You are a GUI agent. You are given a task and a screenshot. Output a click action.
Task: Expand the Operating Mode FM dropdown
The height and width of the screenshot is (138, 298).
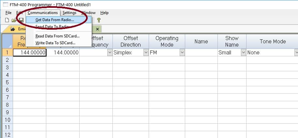(182, 53)
